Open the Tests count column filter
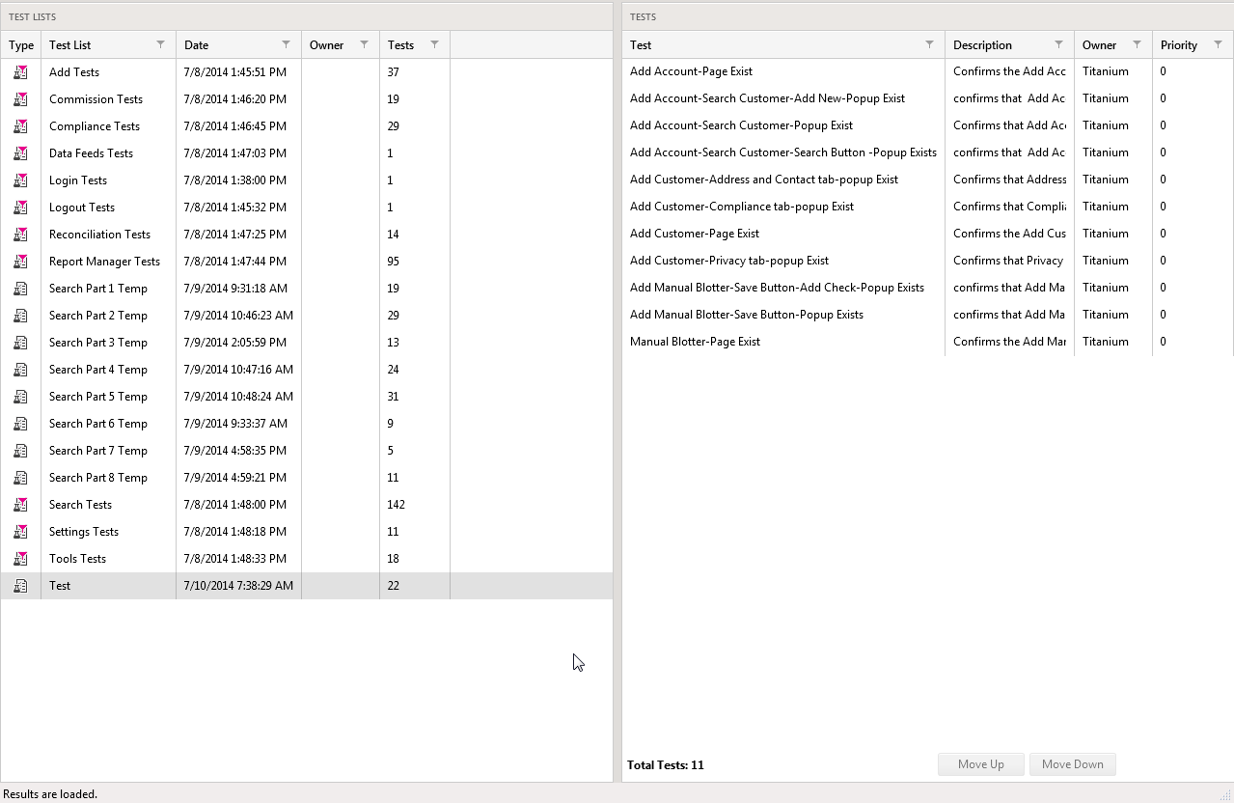Viewport: 1234px width, 803px height. 434,44
